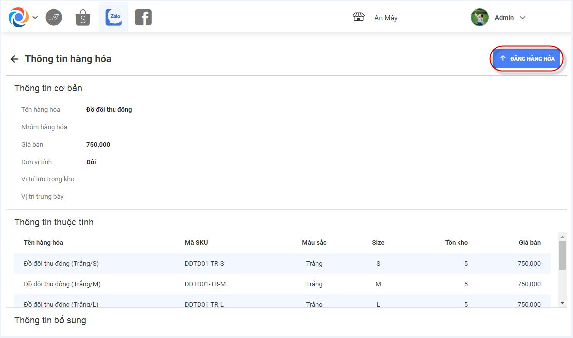
Task: Open the Admin account dropdown chevron
Action: (x=522, y=18)
